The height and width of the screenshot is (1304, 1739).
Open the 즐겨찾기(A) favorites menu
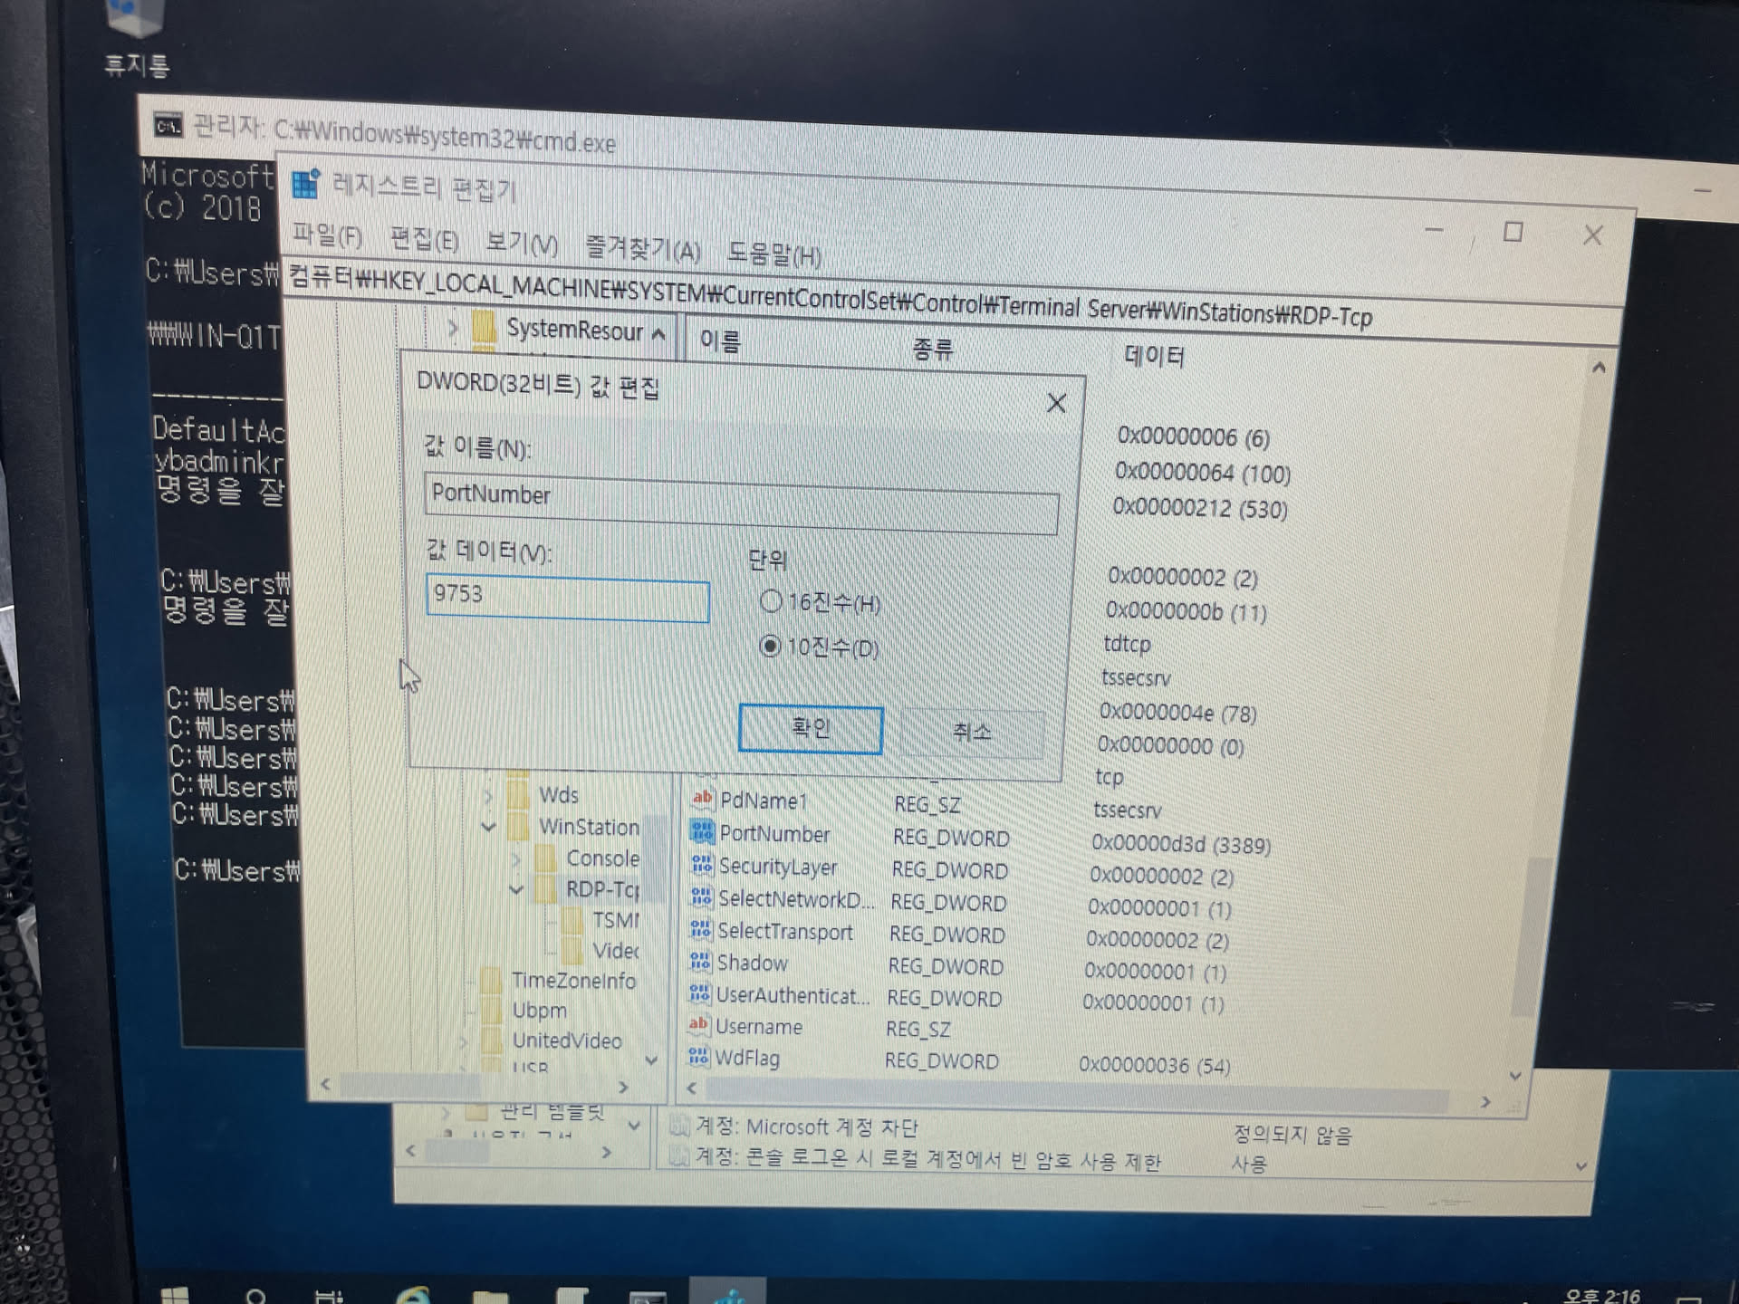tap(642, 249)
